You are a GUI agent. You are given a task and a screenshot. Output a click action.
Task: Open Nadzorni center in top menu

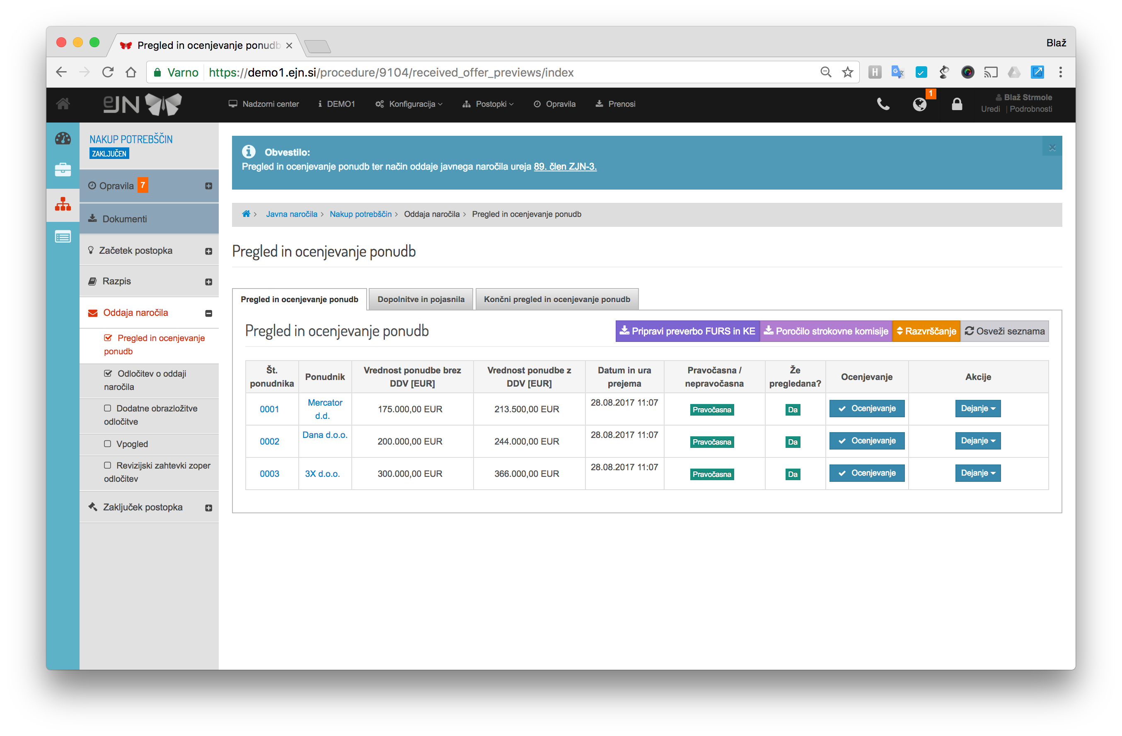pyautogui.click(x=264, y=104)
